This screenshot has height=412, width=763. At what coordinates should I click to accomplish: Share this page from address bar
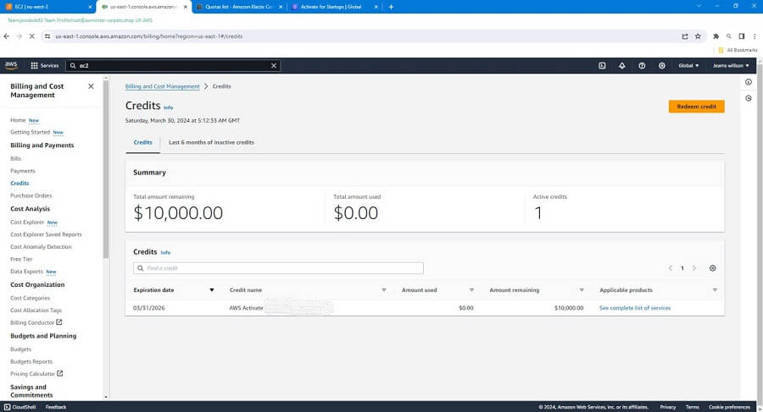click(x=685, y=36)
